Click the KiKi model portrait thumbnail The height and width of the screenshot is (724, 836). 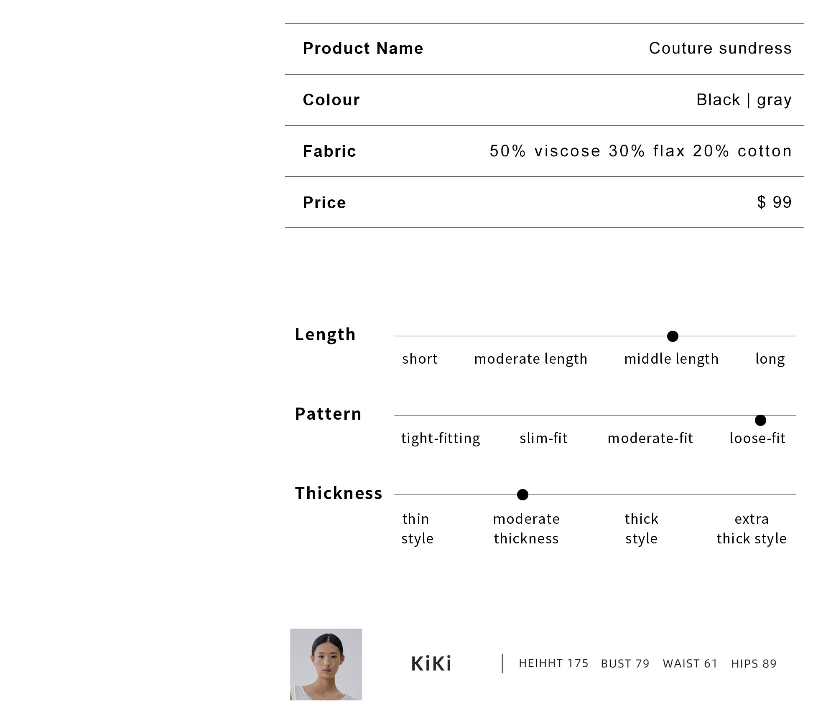326,664
